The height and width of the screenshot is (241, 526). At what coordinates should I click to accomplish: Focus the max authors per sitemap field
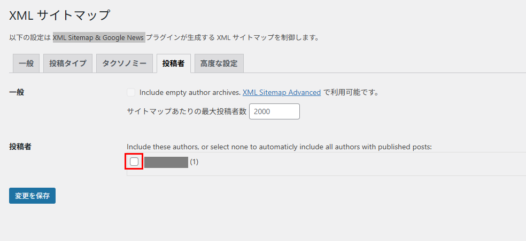(274, 111)
